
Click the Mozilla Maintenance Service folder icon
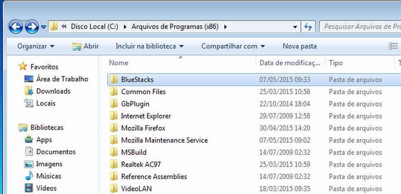click(x=114, y=140)
